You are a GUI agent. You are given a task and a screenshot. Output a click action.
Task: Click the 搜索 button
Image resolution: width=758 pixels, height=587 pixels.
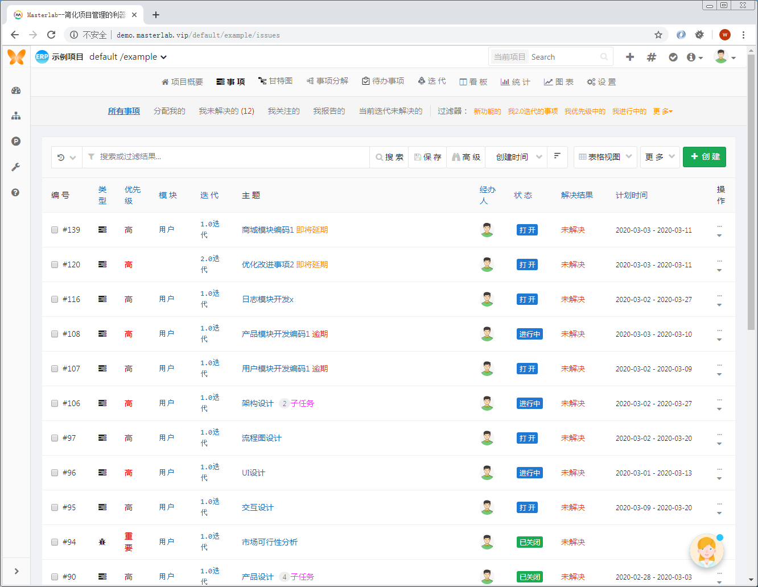point(389,157)
